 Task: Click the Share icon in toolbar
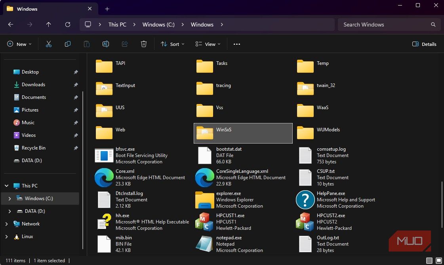(x=125, y=44)
